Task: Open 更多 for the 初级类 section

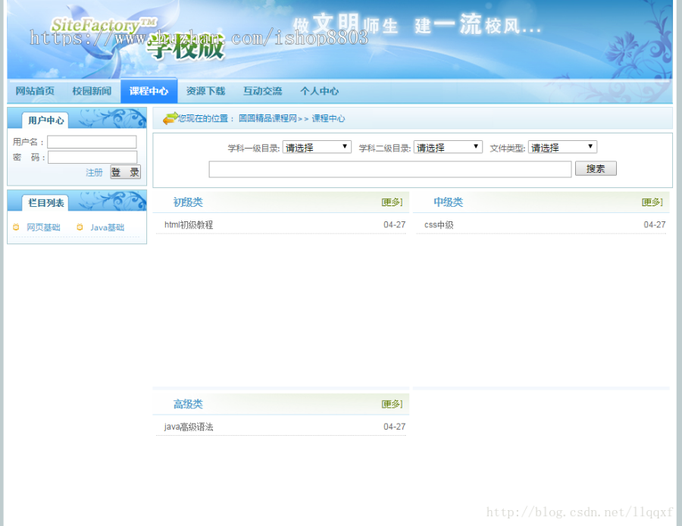Action: click(393, 202)
